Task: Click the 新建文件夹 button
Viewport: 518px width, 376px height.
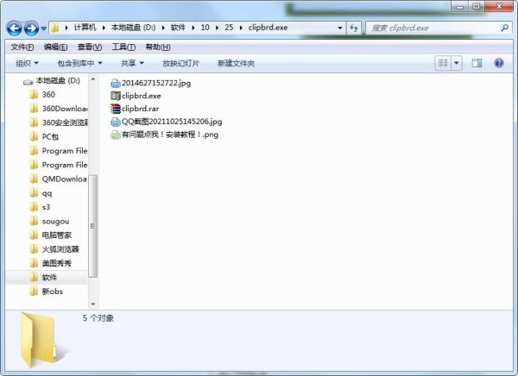Action: point(236,63)
